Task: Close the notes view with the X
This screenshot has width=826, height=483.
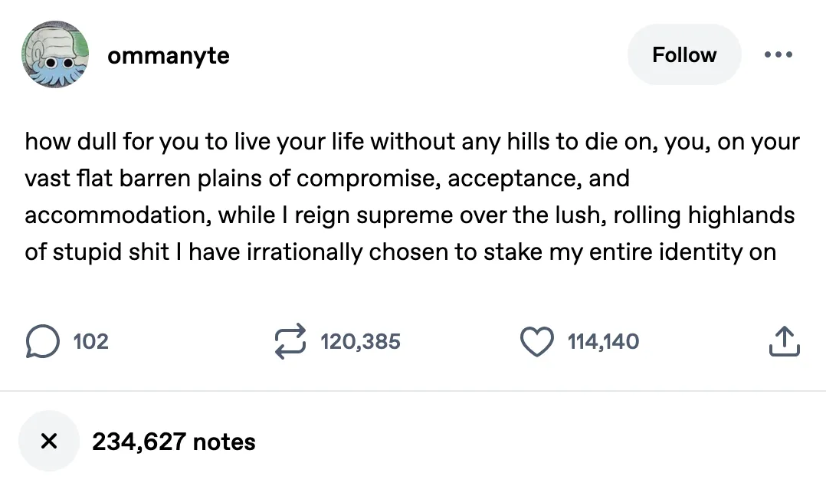Action: (48, 441)
